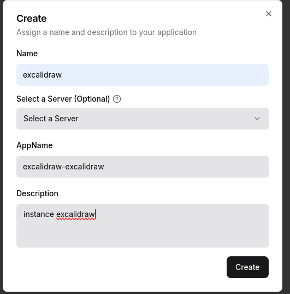Click the black Create button
The image size is (290, 294).
point(247,267)
